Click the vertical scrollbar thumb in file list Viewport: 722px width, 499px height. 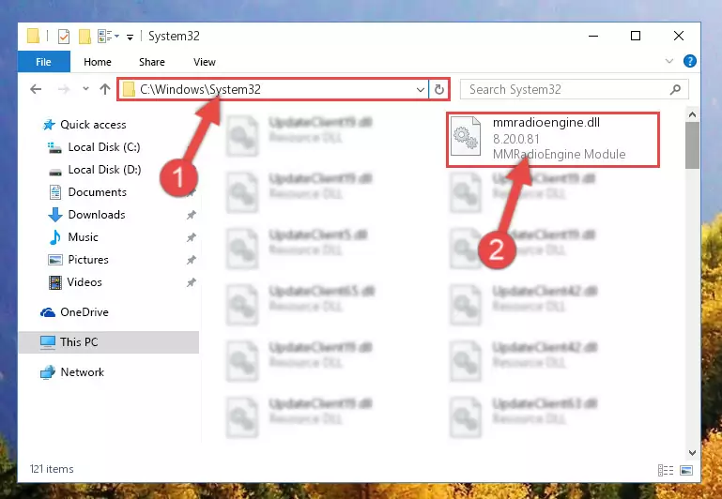click(x=692, y=145)
